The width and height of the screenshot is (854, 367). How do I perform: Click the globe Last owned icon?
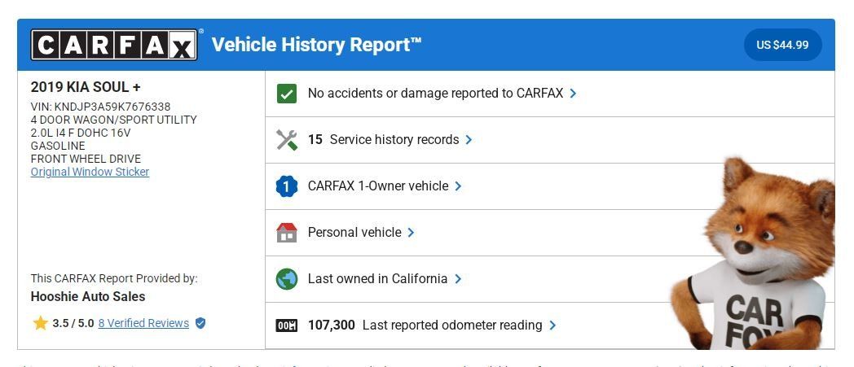click(287, 279)
